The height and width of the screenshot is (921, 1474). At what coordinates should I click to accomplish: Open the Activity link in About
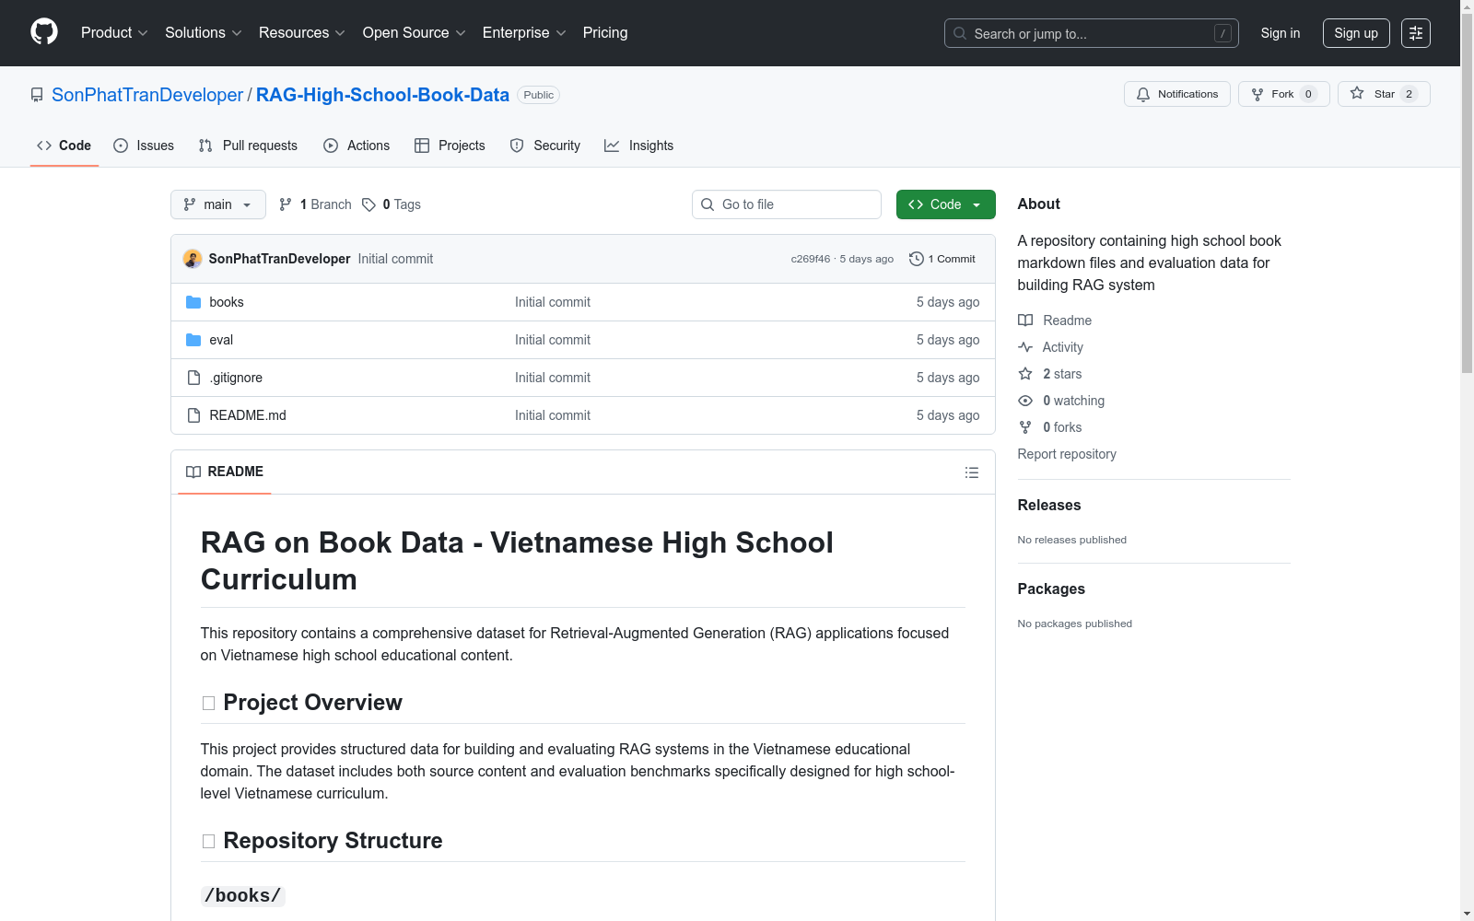click(1050, 347)
